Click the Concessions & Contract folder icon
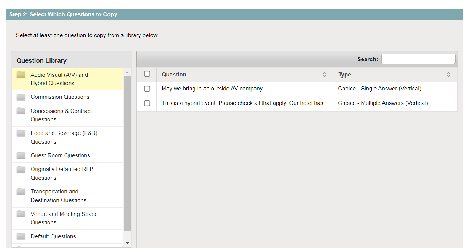 [x=21, y=111]
